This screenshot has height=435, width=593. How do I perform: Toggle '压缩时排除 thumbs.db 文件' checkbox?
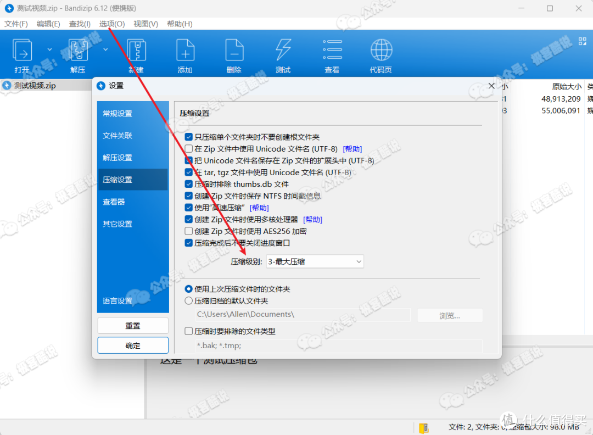coord(189,184)
